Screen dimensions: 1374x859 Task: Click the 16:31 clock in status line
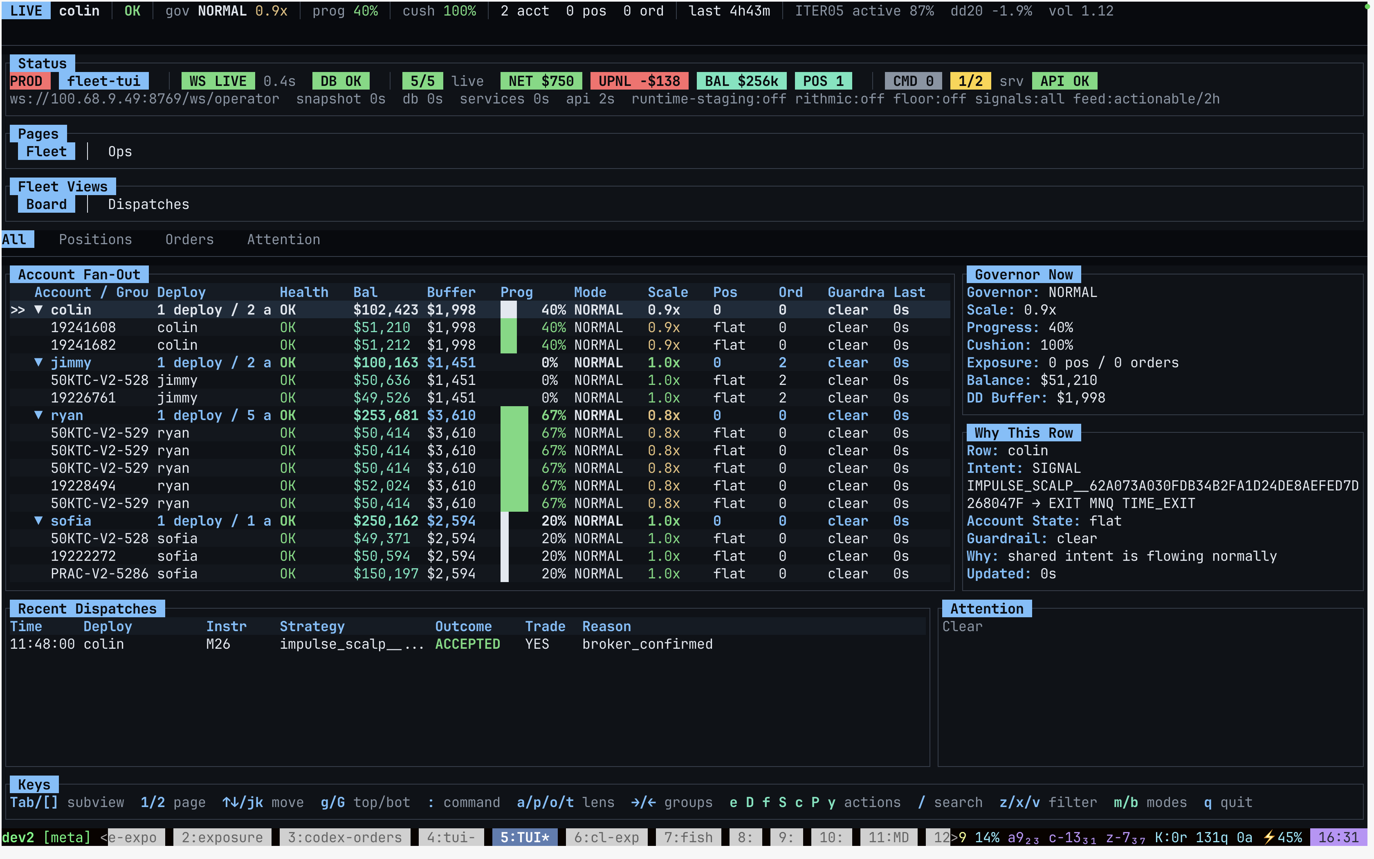click(x=1338, y=837)
